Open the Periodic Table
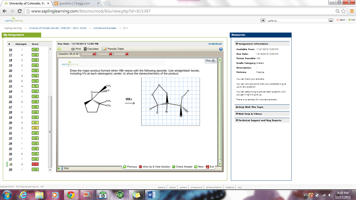Screen dimensions: 356x200 113,49
